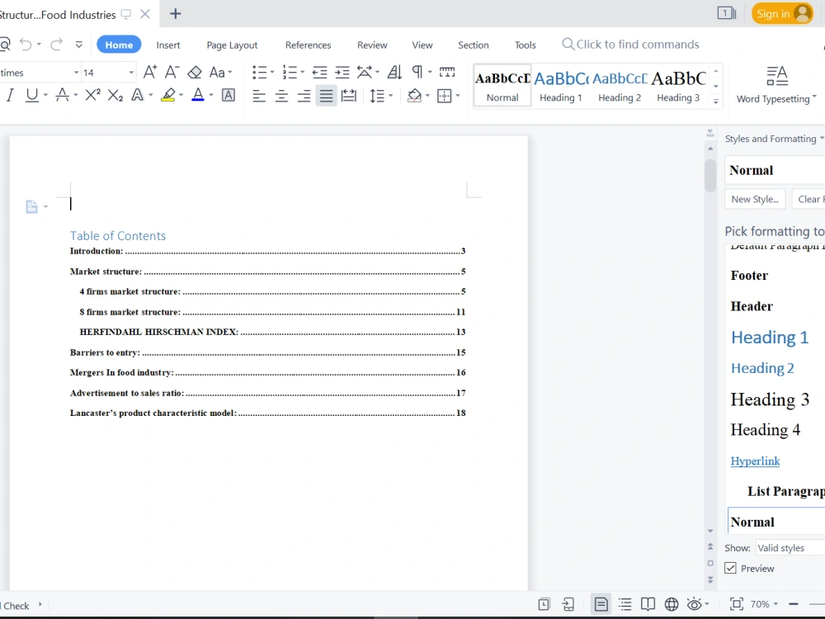Open the Section tab
The height and width of the screenshot is (619, 825).
coord(474,45)
